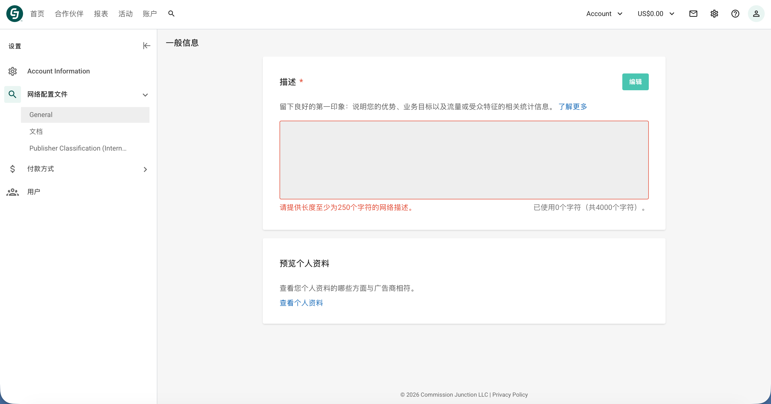Open the settings gear in the header
The height and width of the screenshot is (404, 771).
coord(714,13)
